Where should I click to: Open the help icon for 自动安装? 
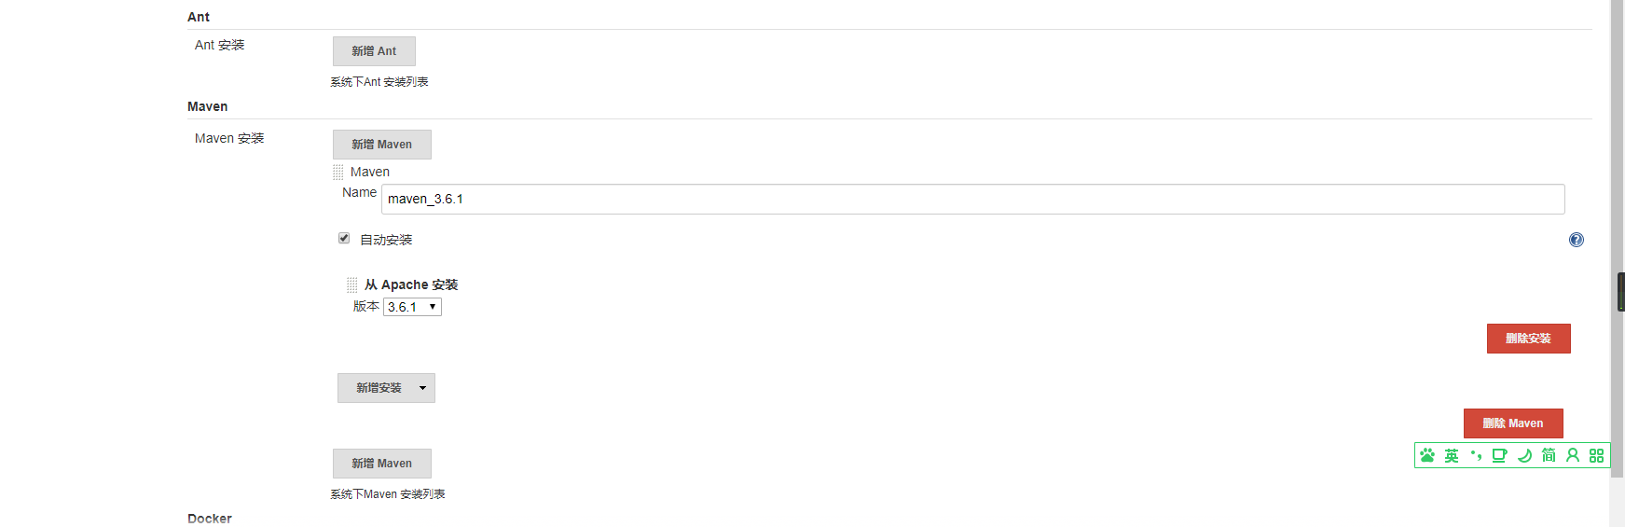[1576, 240]
